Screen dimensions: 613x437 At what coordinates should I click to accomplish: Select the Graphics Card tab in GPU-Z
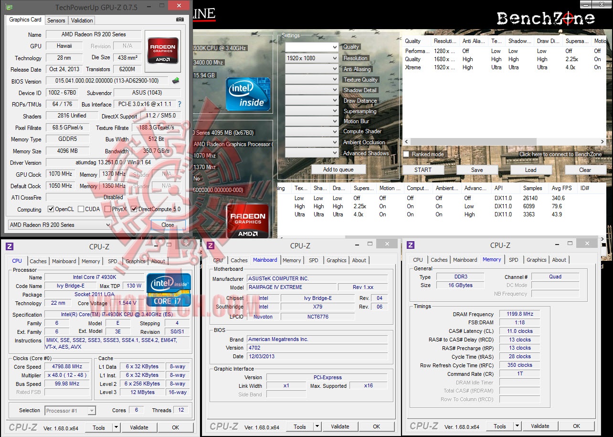[25, 20]
